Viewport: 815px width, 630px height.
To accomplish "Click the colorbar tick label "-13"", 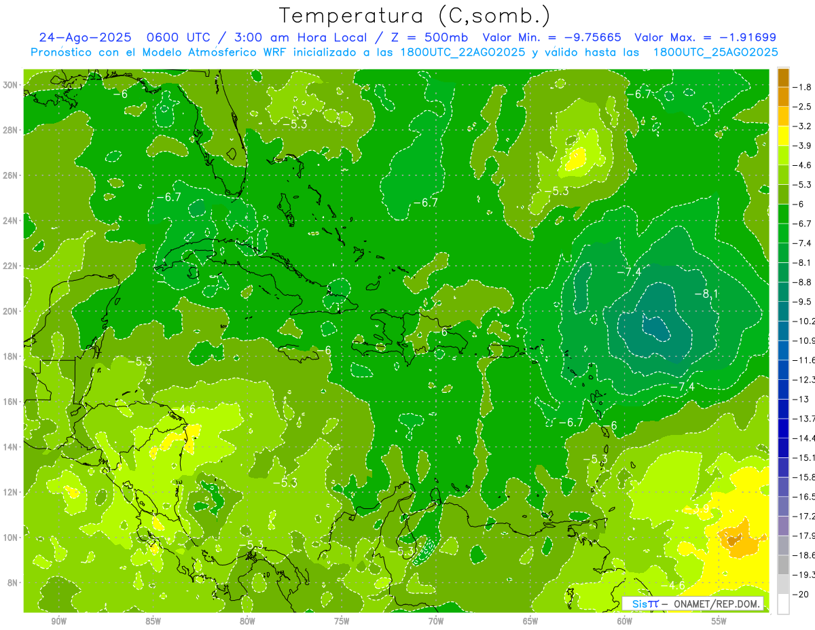I will (801, 399).
